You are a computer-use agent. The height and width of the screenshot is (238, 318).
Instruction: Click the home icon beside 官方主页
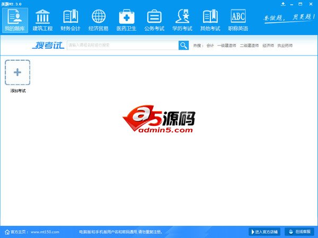click(7, 232)
